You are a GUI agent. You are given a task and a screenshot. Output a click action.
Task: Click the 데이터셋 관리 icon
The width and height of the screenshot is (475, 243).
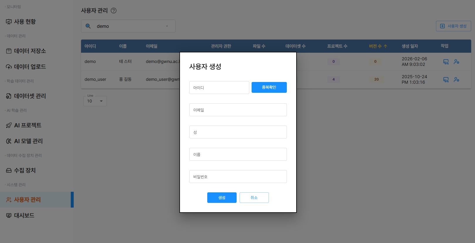click(9, 96)
